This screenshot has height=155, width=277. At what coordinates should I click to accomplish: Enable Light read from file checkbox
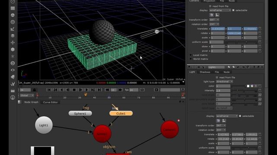(x=217, y=77)
